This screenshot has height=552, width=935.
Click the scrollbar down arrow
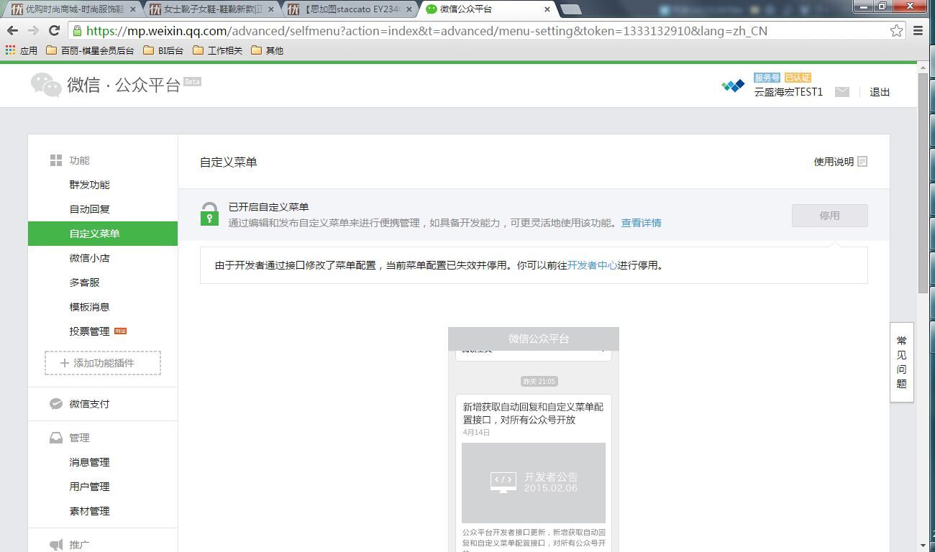tap(923, 546)
